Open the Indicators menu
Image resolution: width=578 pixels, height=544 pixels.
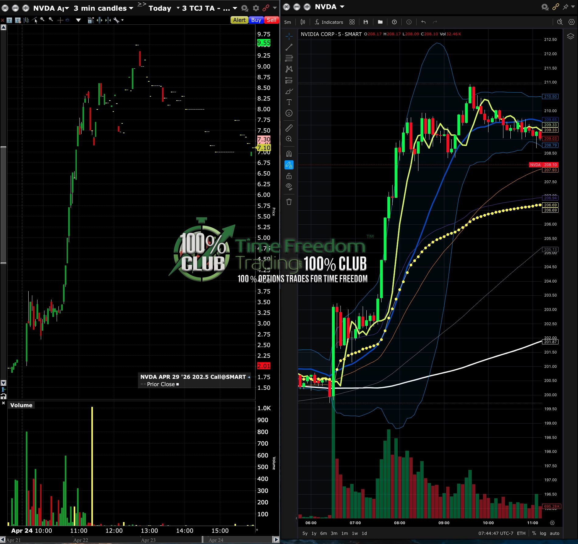coord(329,22)
